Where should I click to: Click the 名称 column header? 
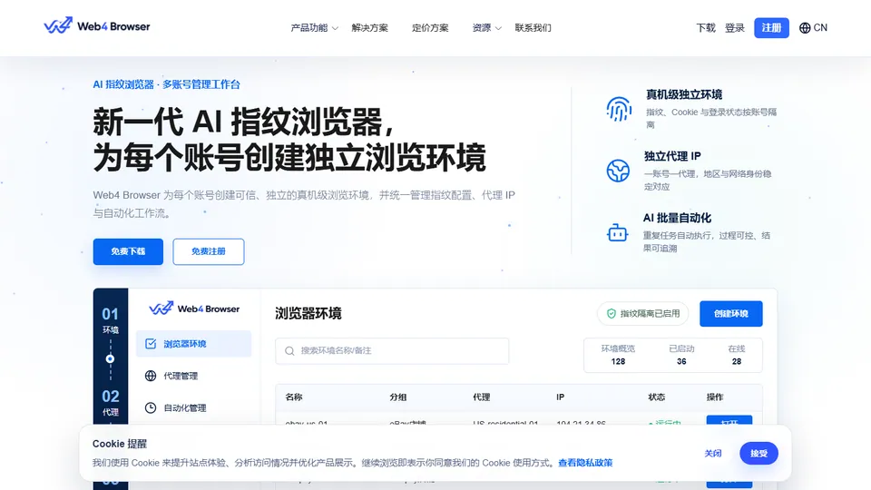click(x=294, y=397)
